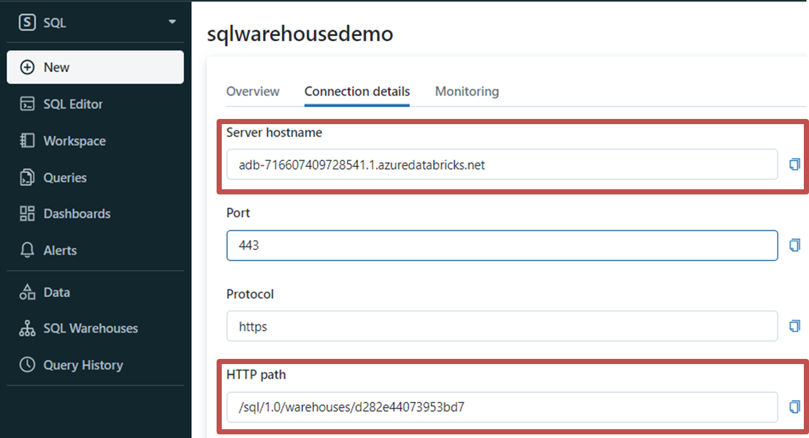Open the SQL Warehouses icon
This screenshot has height=438, width=809.
(x=27, y=328)
